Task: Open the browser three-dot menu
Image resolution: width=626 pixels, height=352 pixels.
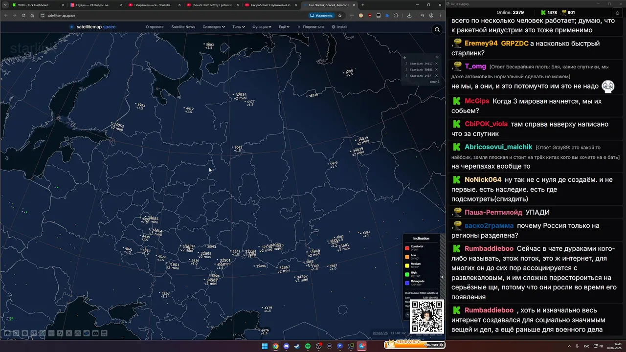Action: click(440, 15)
